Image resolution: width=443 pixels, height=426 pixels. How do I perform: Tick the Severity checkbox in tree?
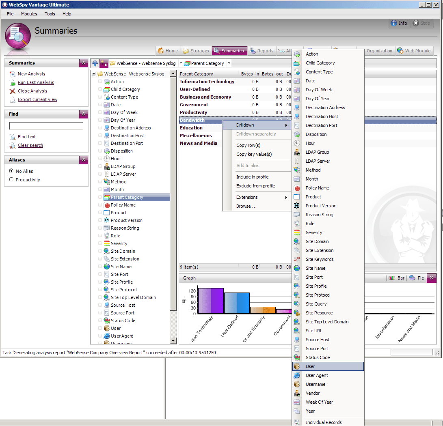point(100,243)
